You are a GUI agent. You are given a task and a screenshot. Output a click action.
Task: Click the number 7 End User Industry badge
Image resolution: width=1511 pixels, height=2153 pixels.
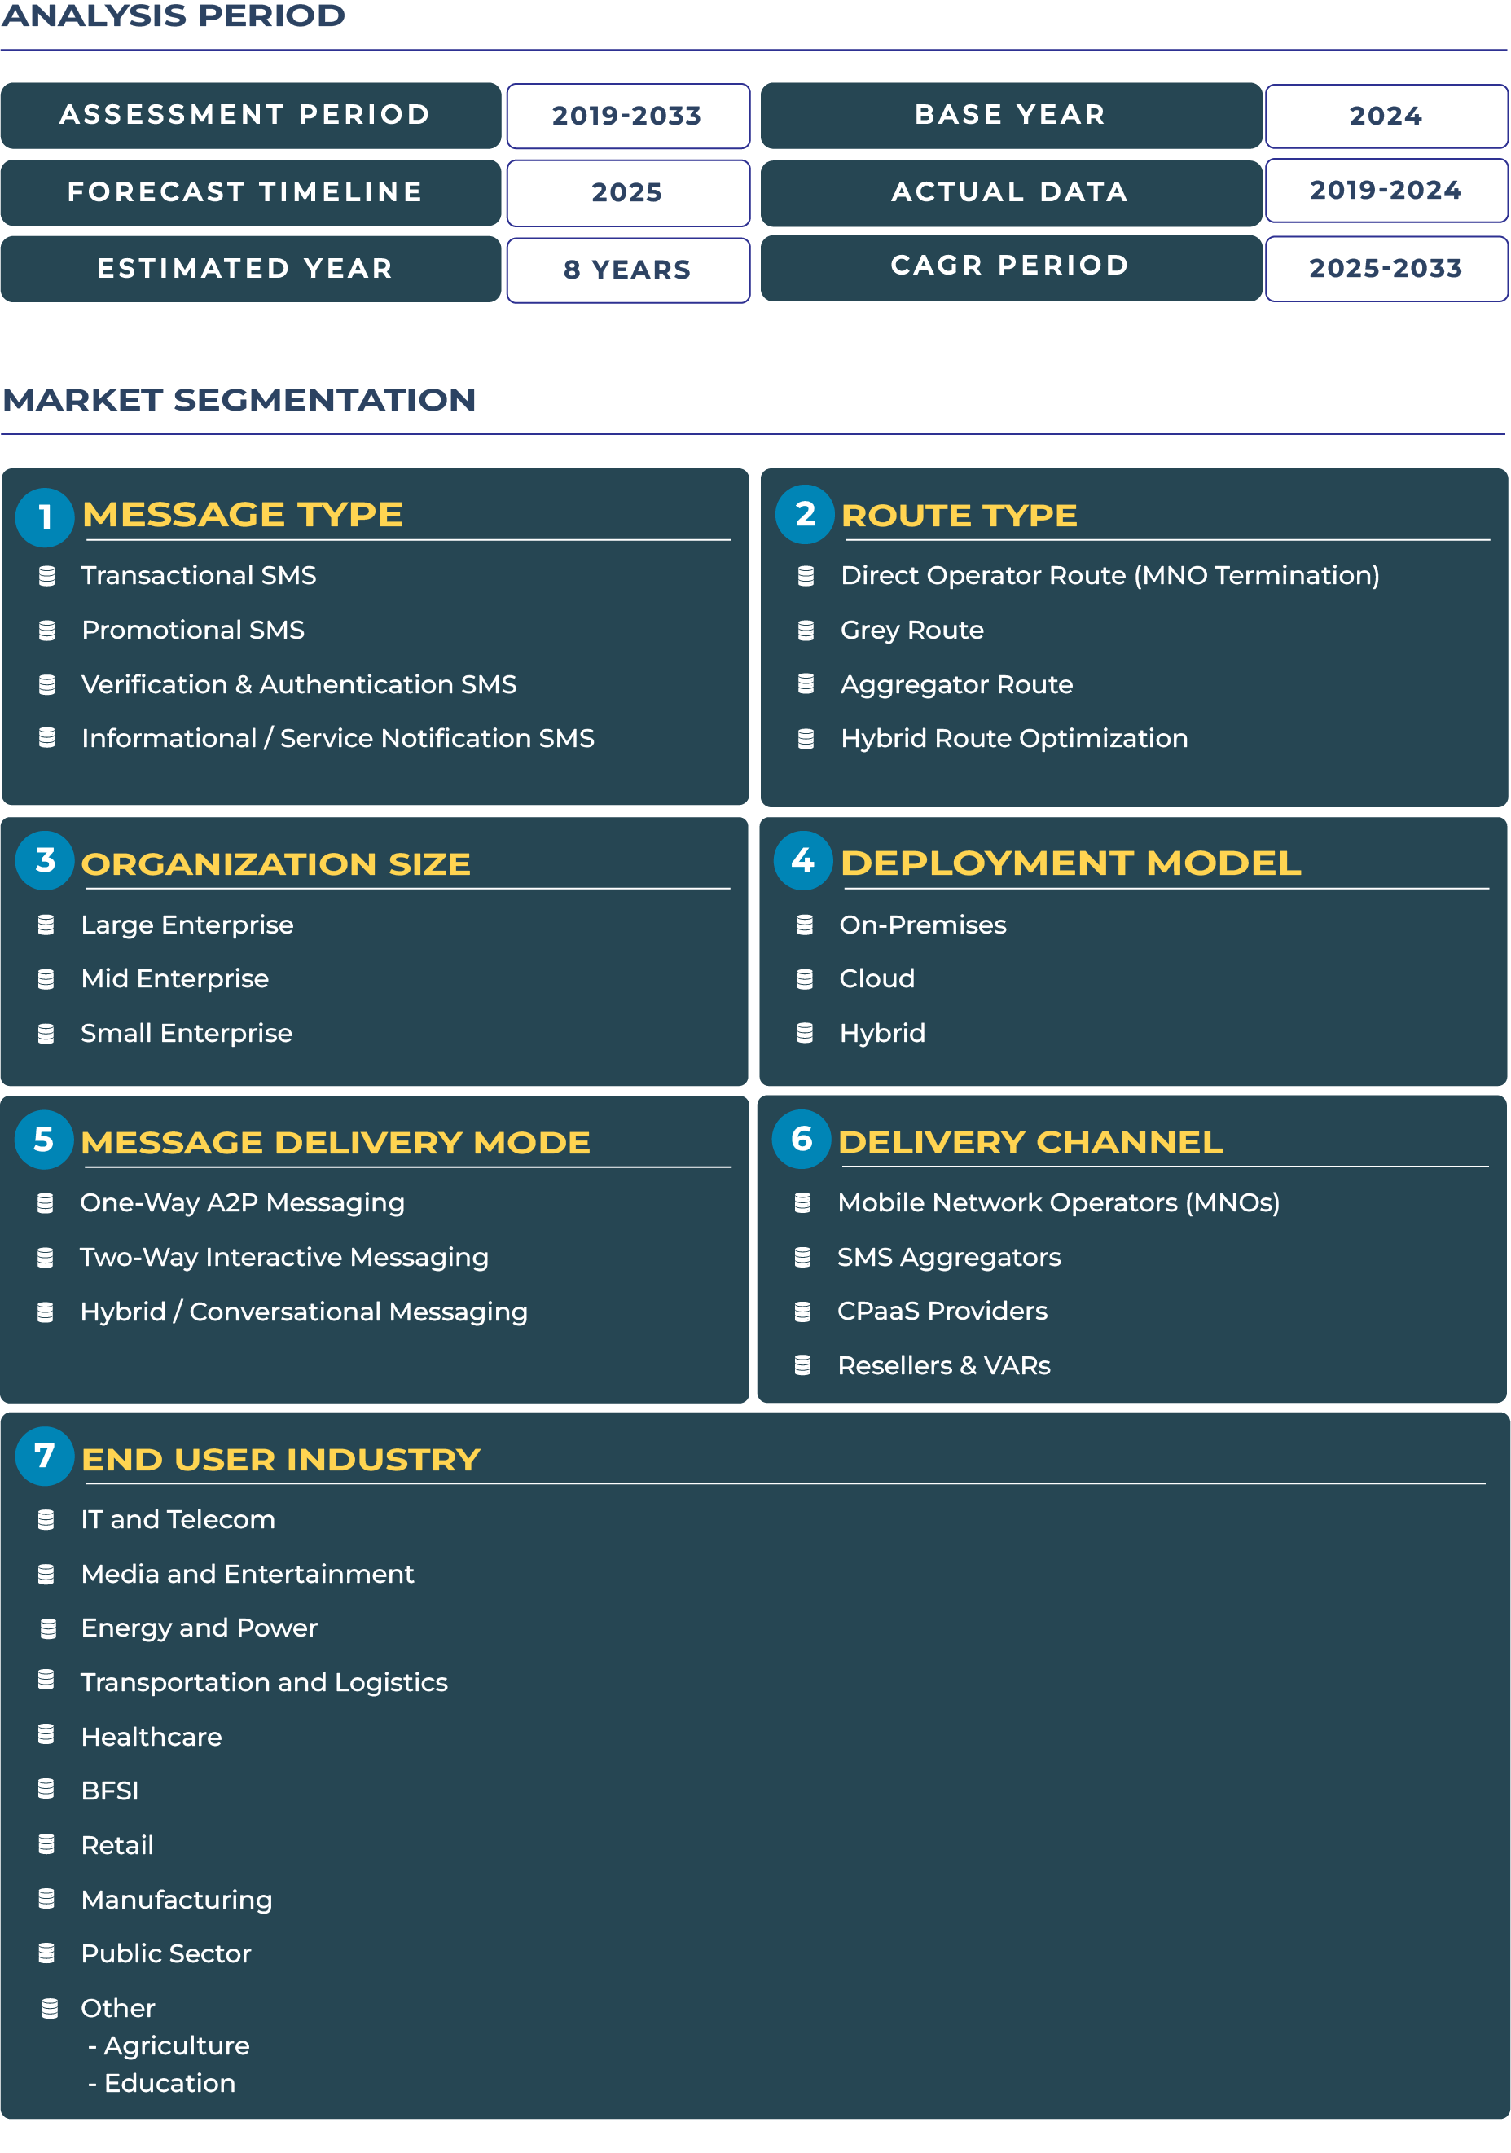pyautogui.click(x=44, y=1456)
